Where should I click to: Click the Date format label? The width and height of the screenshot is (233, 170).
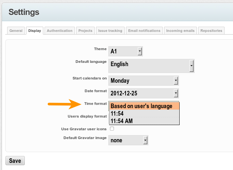pyautogui.click(x=96, y=91)
